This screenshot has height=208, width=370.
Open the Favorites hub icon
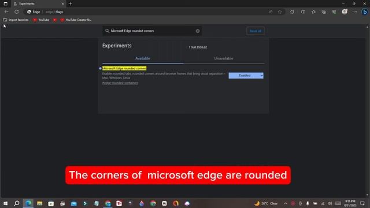313,12
